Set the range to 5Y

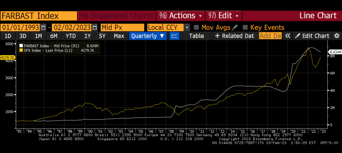click(102, 36)
